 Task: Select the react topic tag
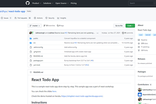tap(141, 35)
